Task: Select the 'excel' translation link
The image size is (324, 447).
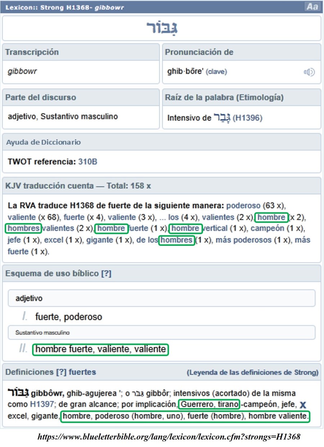Action: [53, 240]
